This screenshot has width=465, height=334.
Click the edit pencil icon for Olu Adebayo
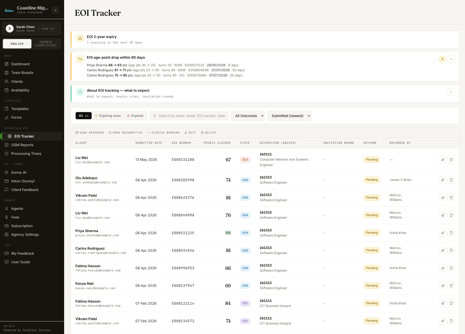(443, 180)
